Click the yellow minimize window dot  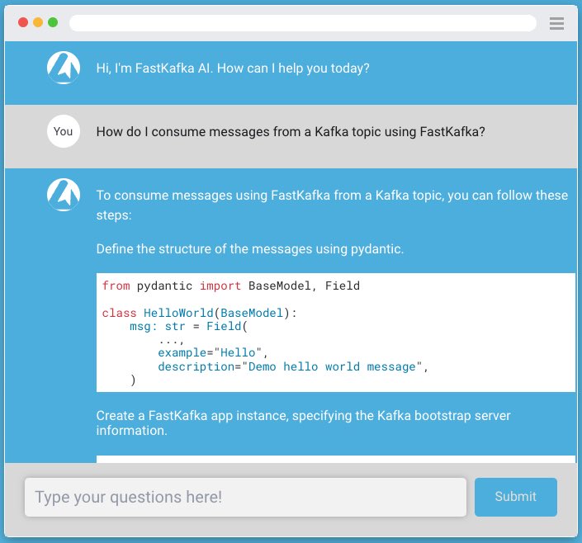coord(38,22)
